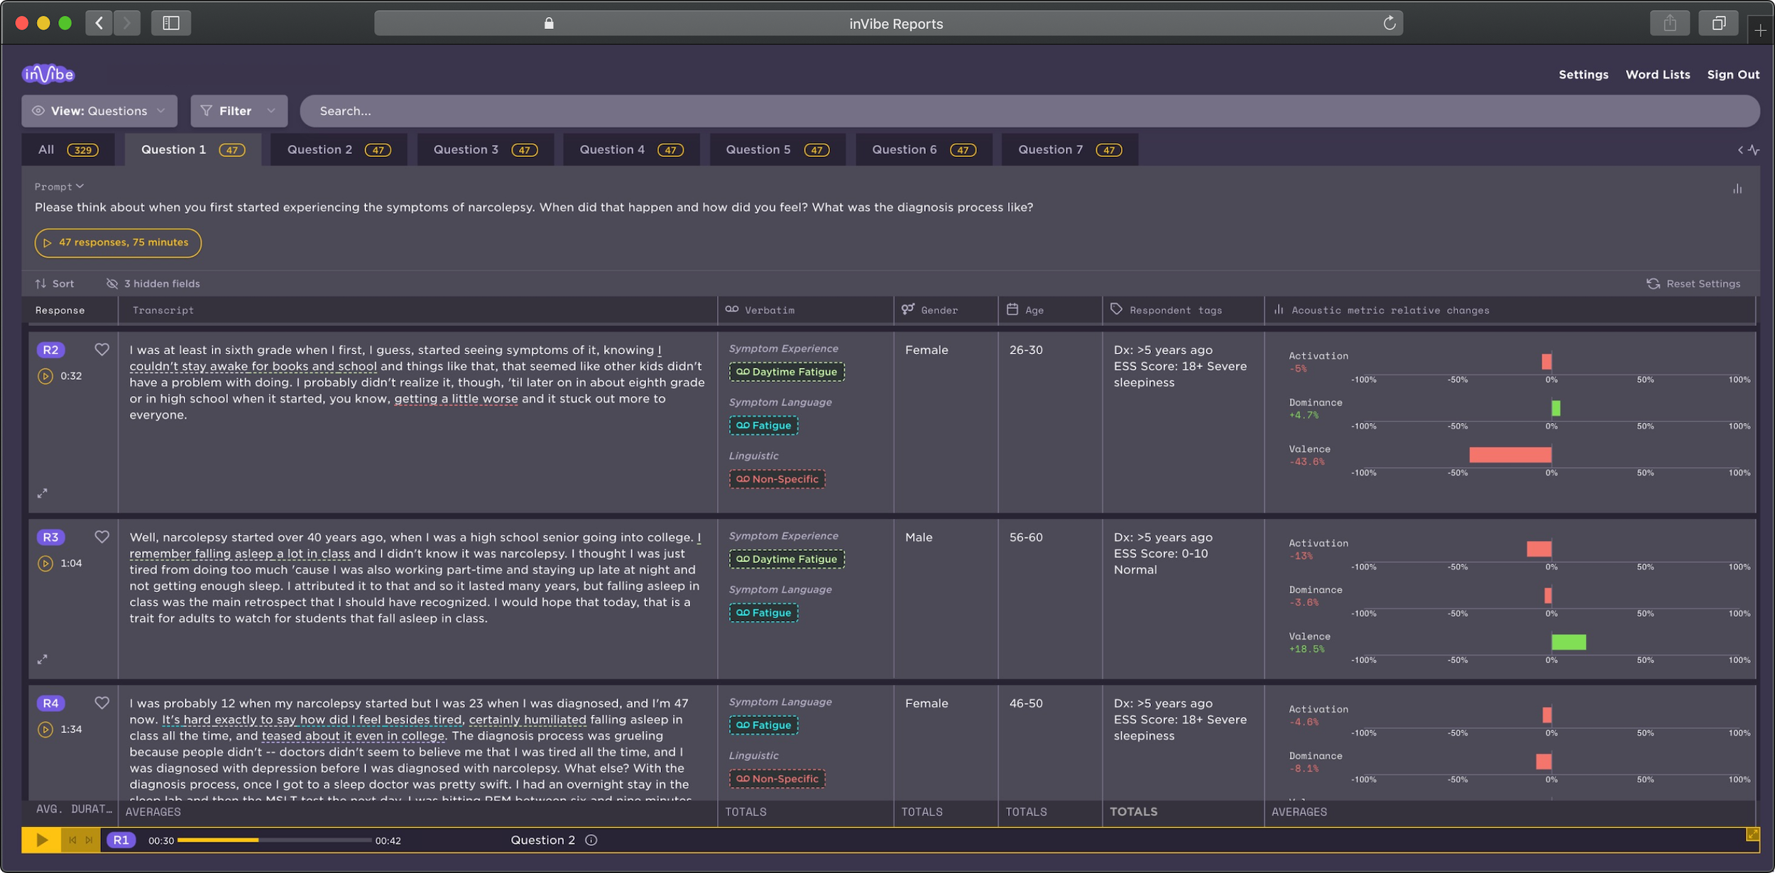Switch to the Question 5 tab
Screen dimensions: 1775x873
(777, 150)
